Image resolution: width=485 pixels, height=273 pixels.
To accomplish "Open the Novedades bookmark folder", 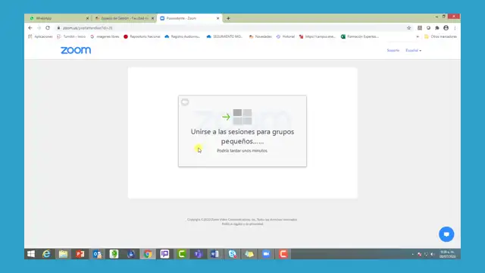I will tap(260, 36).
